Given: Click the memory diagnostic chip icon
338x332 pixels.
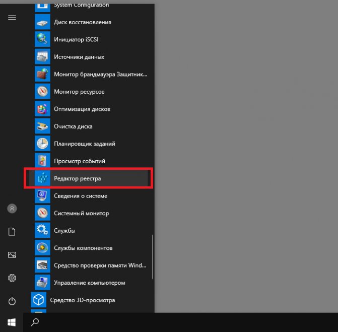Looking at the screenshot, I should tap(42, 265).
